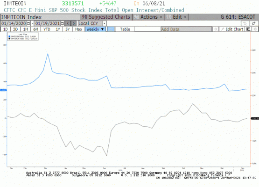Viewport: 259px width, 187px height.
Task: Select the line chart type icon
Action: pyautogui.click(x=111, y=29)
